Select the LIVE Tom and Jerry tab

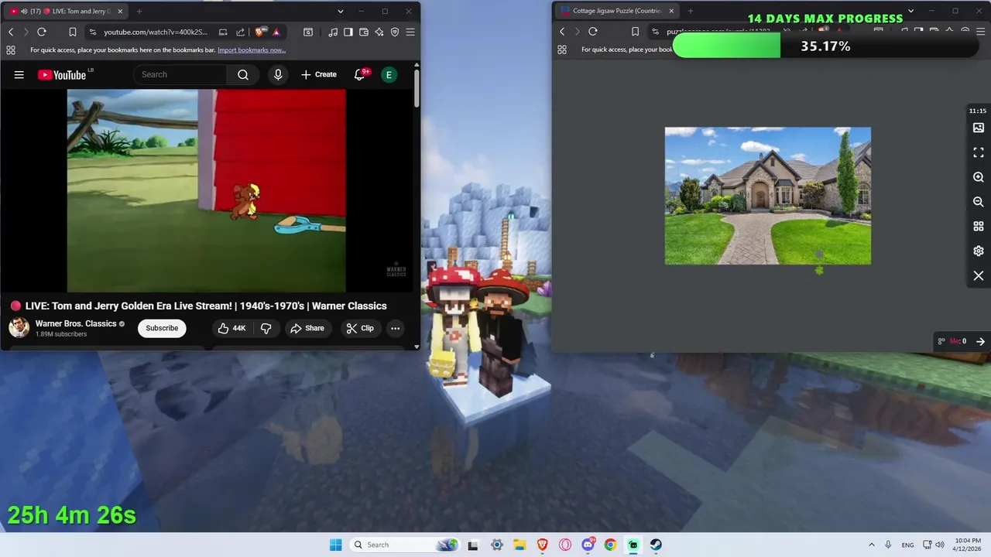64,12
